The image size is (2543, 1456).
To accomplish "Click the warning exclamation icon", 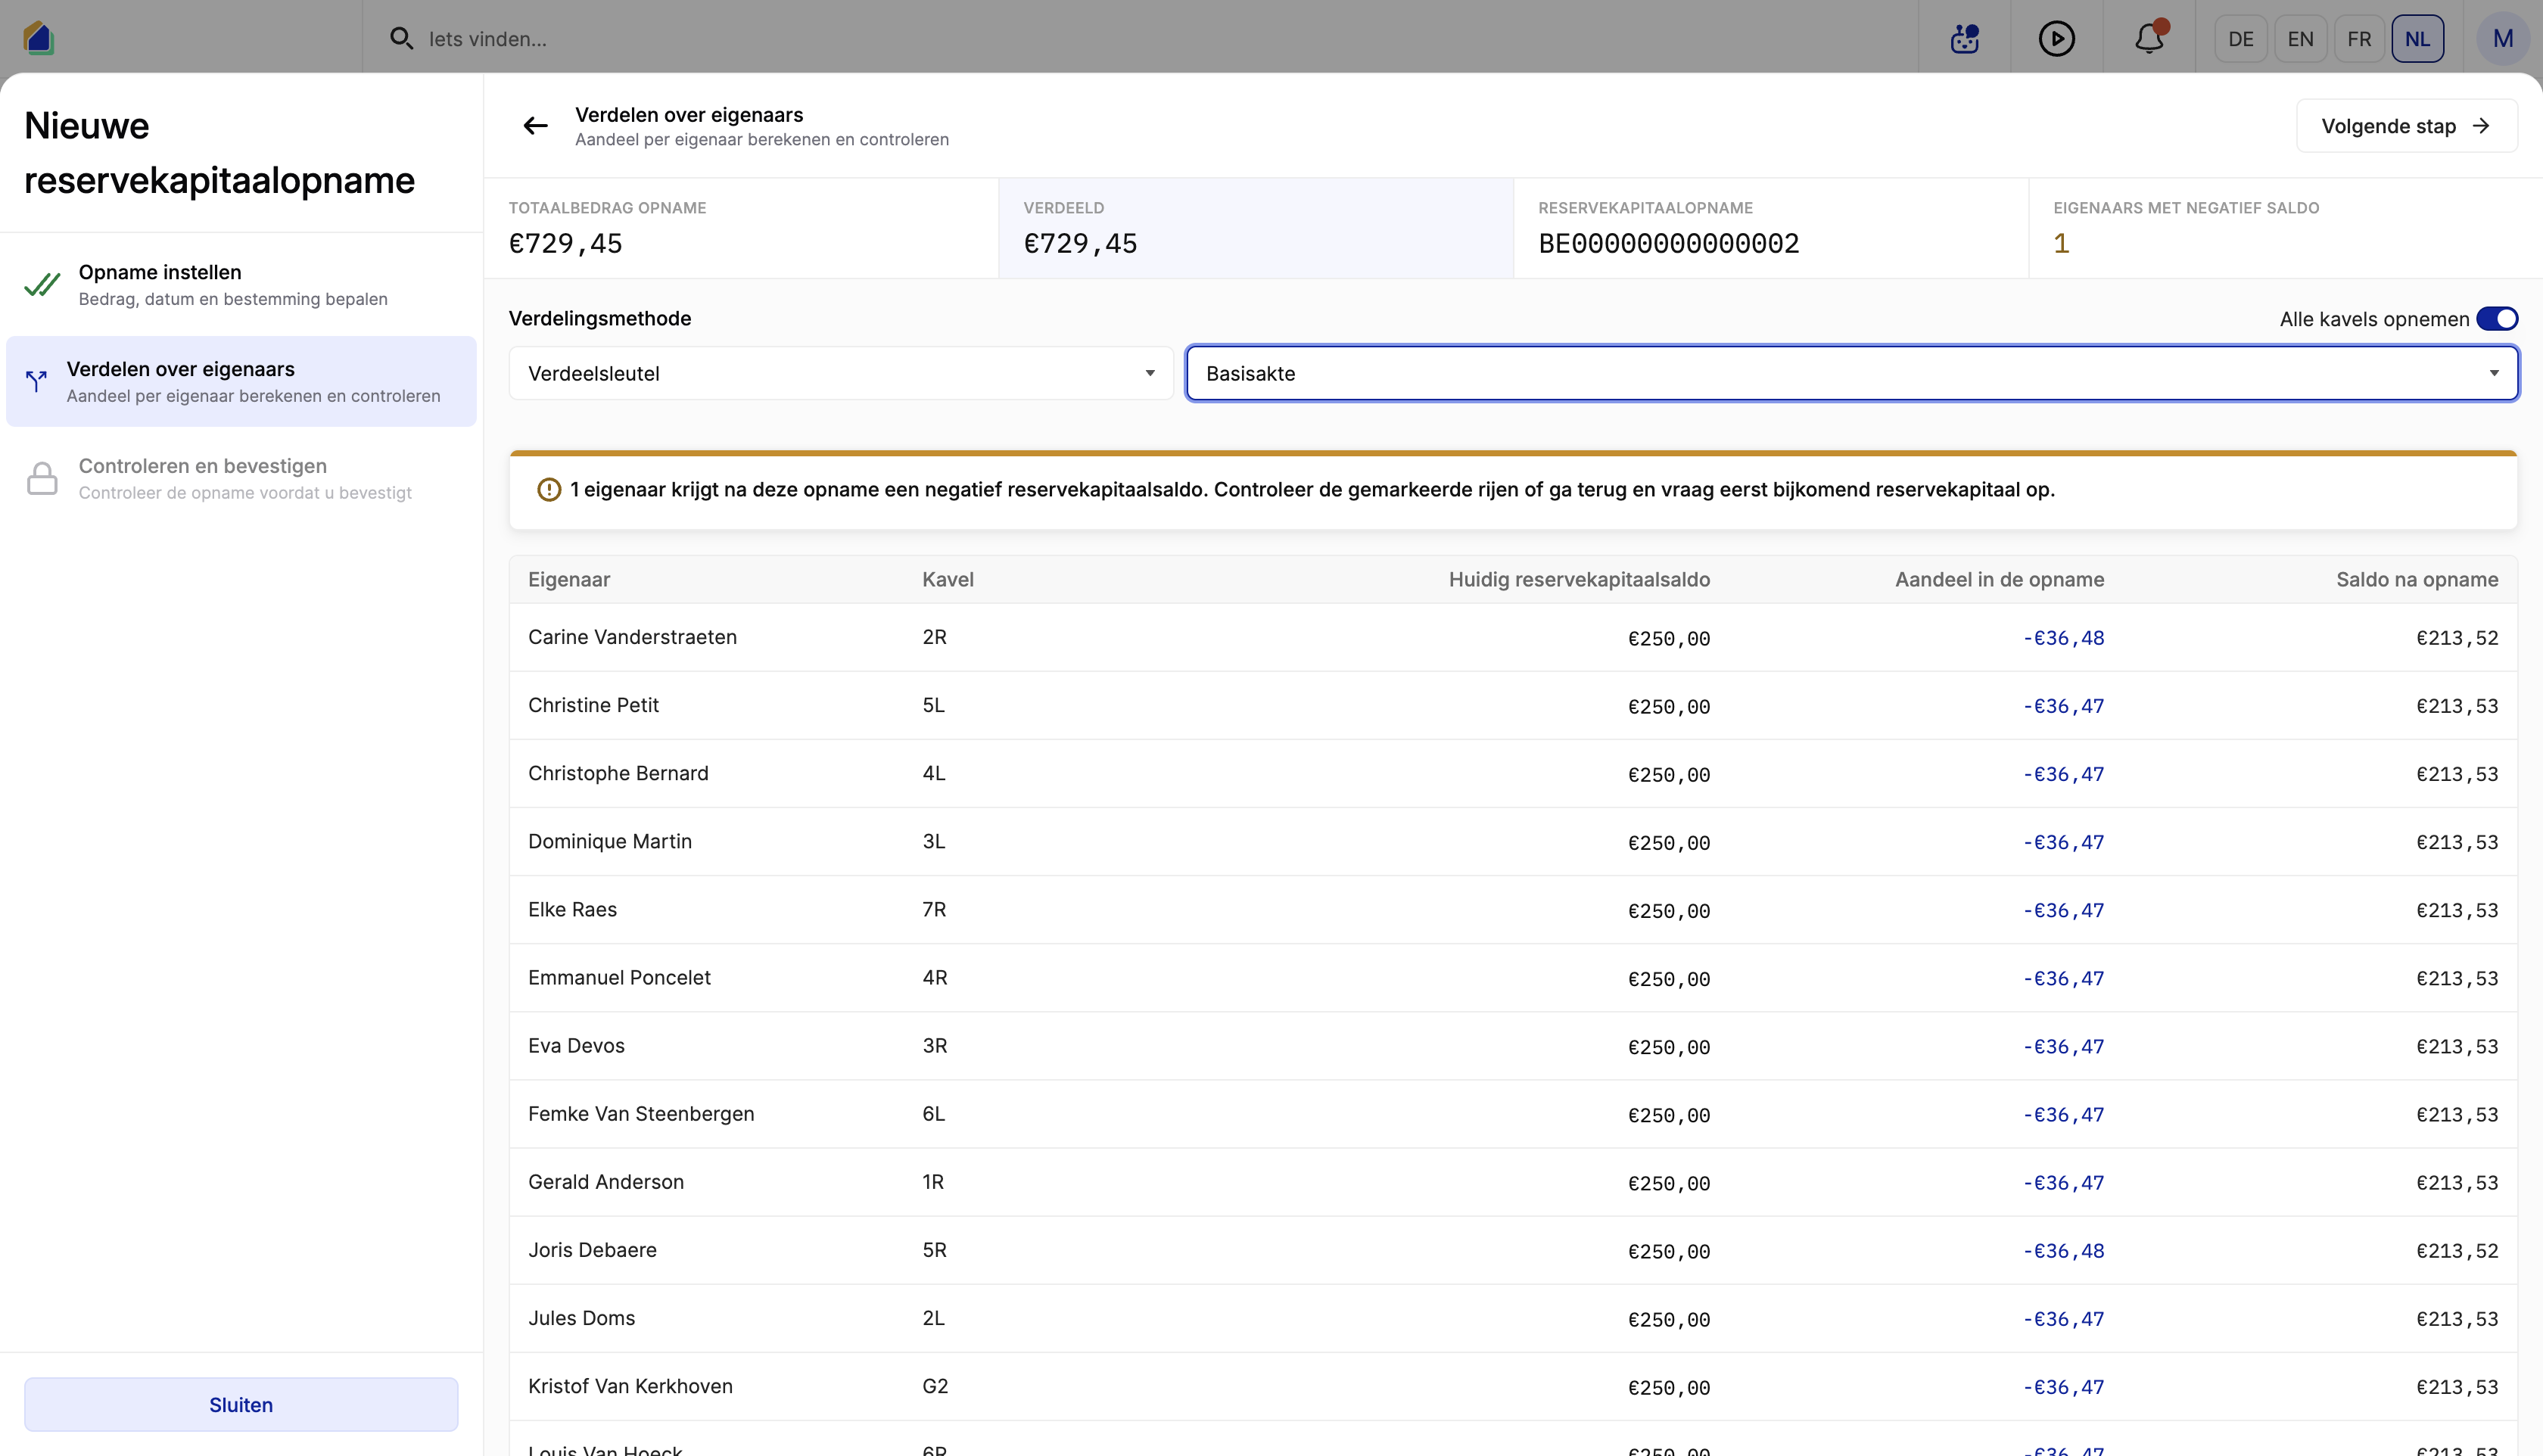I will 549,489.
